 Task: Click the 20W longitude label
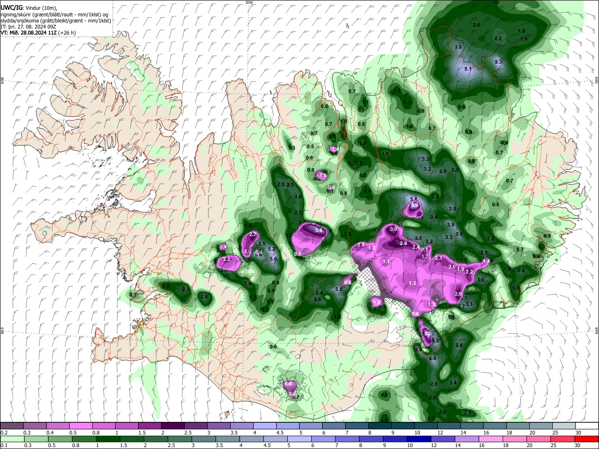coord(249,2)
